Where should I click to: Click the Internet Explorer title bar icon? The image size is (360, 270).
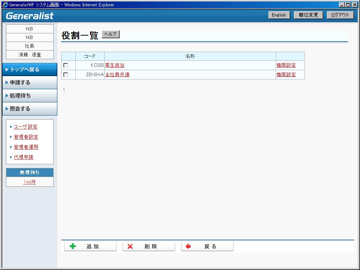(x=5, y=5)
